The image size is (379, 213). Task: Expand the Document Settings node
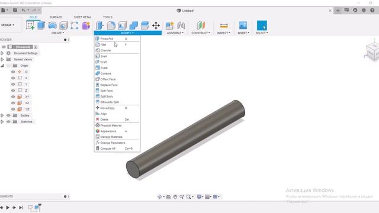[2, 53]
